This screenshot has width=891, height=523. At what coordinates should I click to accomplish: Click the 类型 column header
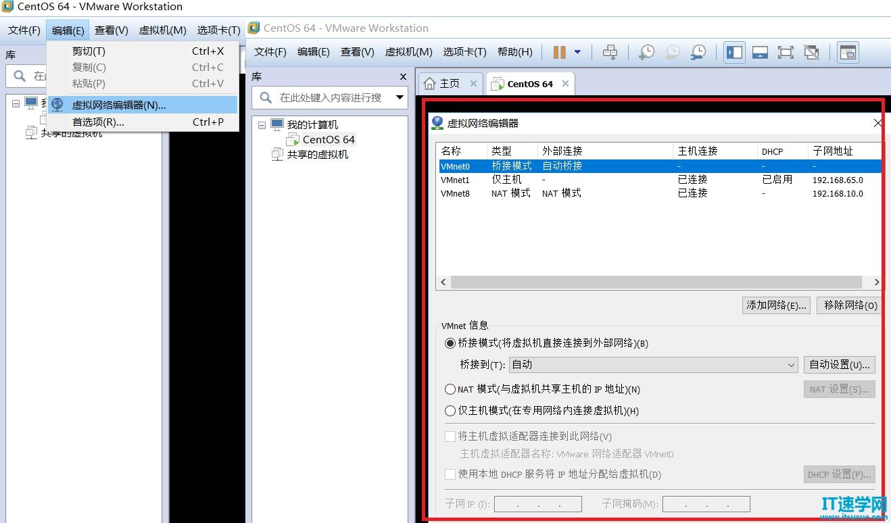click(512, 151)
